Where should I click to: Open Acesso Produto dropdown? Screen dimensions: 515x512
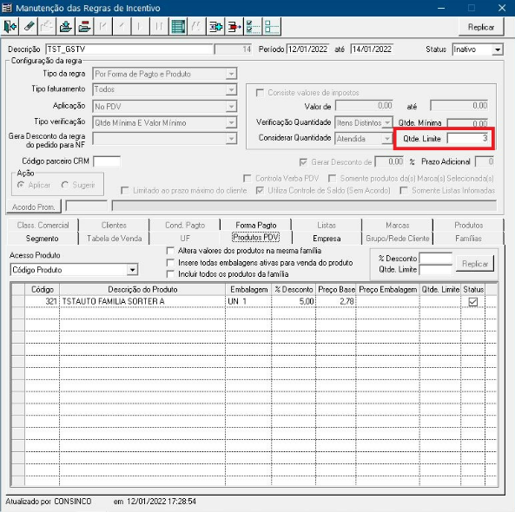(132, 270)
